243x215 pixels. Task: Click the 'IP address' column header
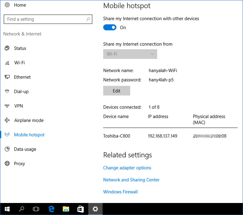pyautogui.click(x=158, y=117)
